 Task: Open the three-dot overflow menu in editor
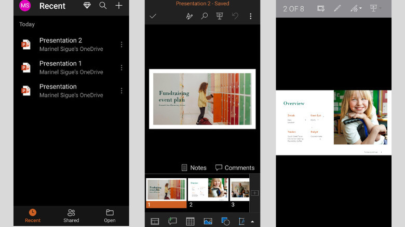tap(250, 16)
